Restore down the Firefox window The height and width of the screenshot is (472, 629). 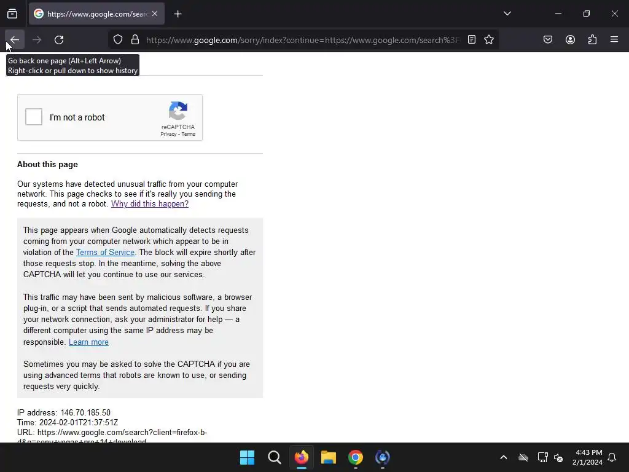tap(586, 14)
